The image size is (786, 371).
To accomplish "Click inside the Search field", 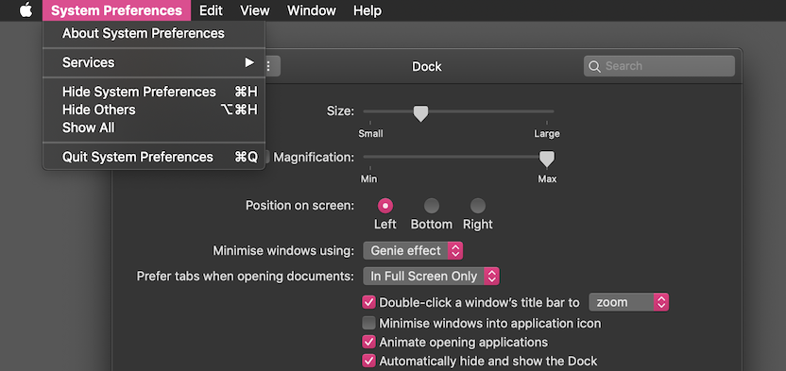I will click(659, 66).
